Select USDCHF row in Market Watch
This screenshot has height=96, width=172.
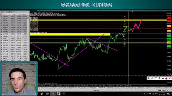[14, 23]
